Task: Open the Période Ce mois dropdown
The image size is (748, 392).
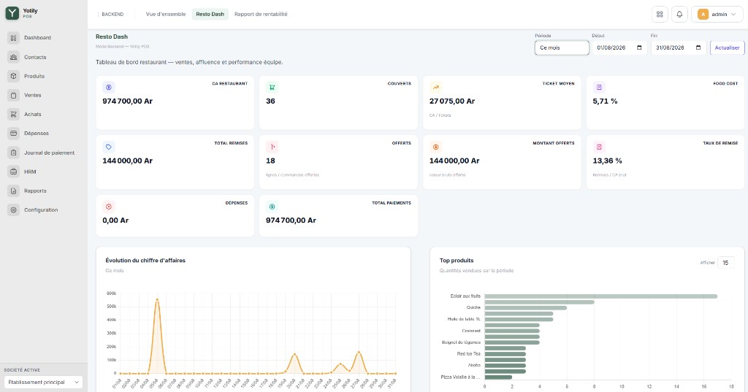Action: pos(562,47)
